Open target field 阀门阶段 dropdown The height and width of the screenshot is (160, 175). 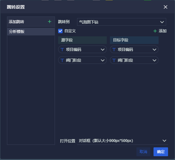click(x=134, y=60)
